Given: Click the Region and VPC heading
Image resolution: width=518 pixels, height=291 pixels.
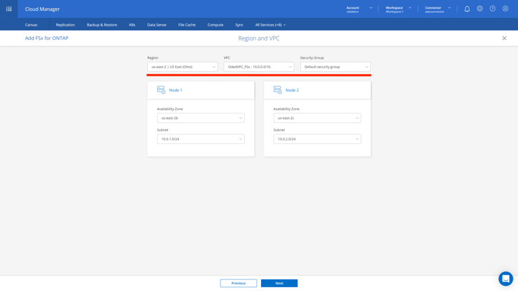Looking at the screenshot, I should [259, 38].
